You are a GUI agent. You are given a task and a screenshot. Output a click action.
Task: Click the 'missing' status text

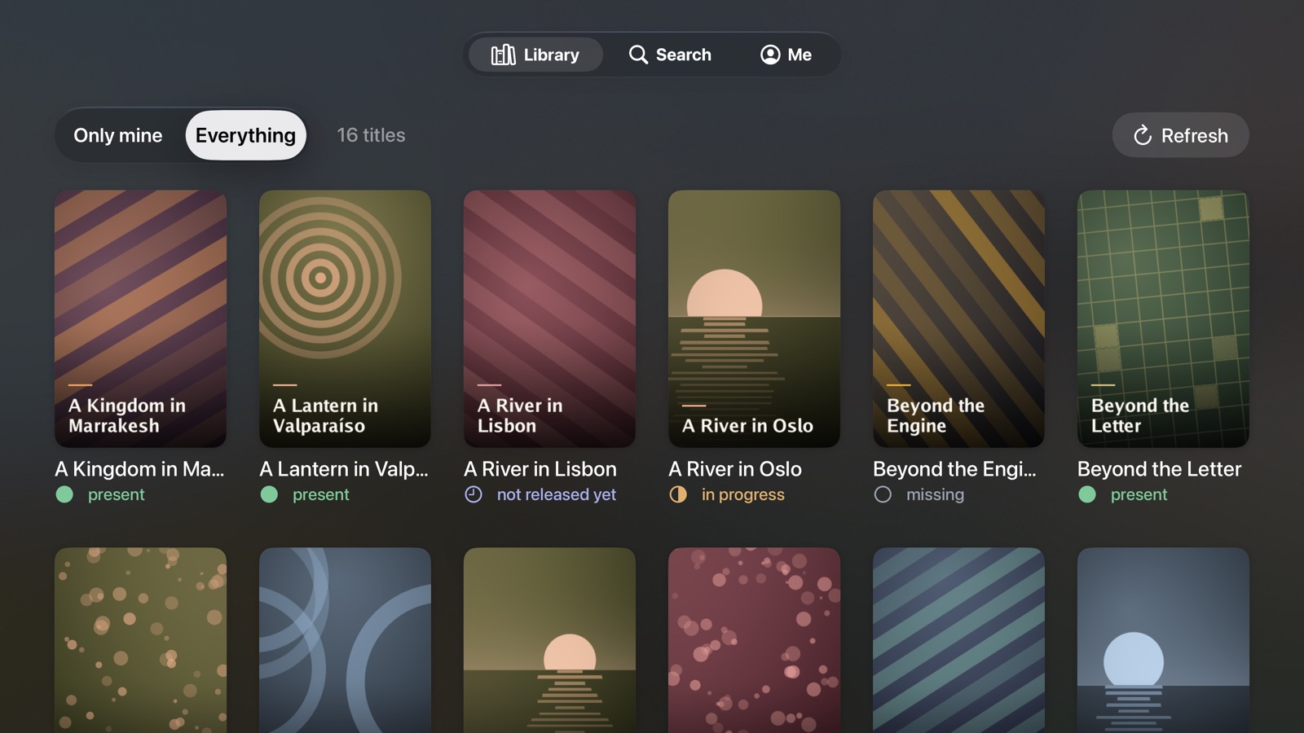coord(935,494)
